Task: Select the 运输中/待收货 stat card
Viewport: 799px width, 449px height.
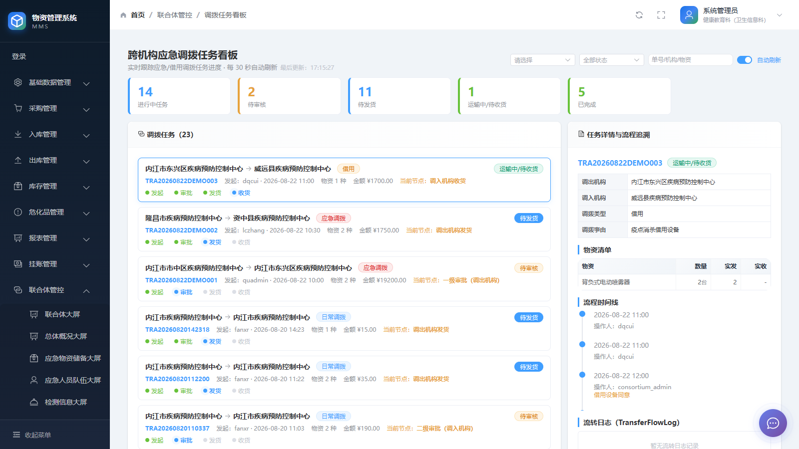Action: pos(509,96)
